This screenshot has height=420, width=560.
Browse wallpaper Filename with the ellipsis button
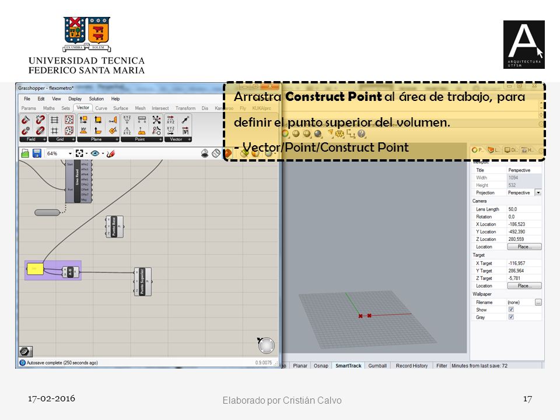tap(538, 302)
